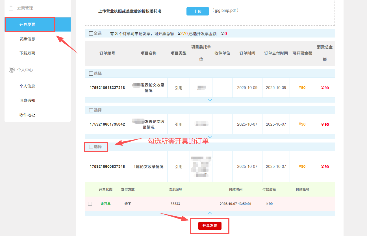Open 收件地址 in the sidebar

(x=27, y=115)
